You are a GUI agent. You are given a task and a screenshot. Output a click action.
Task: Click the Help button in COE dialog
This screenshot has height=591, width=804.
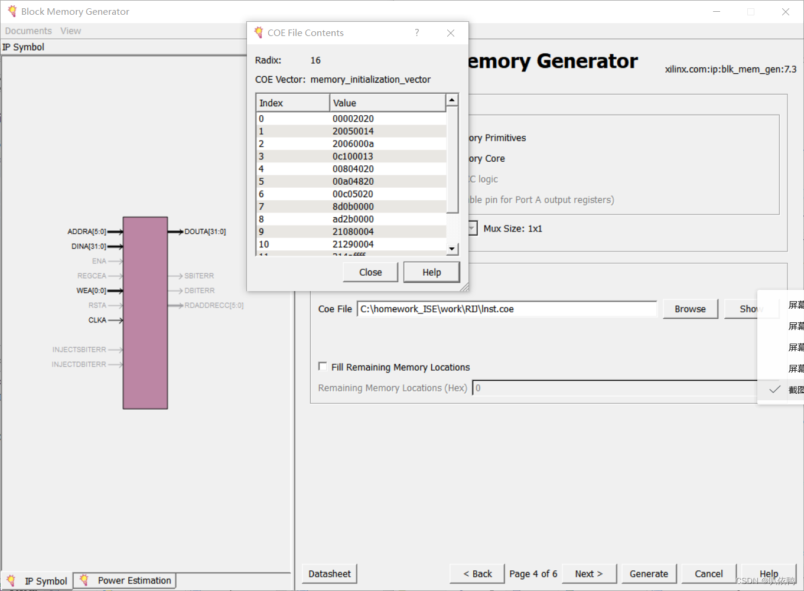tap(432, 272)
